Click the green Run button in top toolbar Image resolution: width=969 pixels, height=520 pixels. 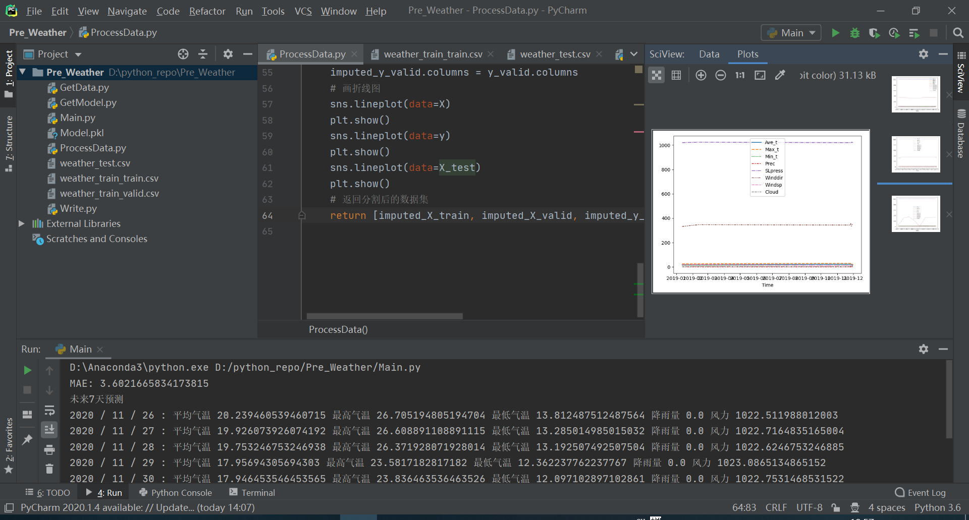click(835, 33)
